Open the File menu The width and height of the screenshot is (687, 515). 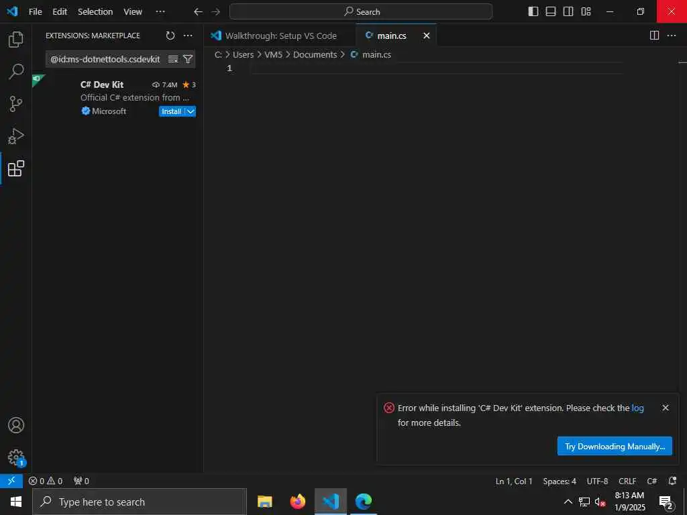(35, 12)
